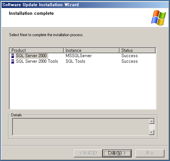Viewport: 170px width, 161px height.
Task: Sort list by Instance column header
Action: 91,50
